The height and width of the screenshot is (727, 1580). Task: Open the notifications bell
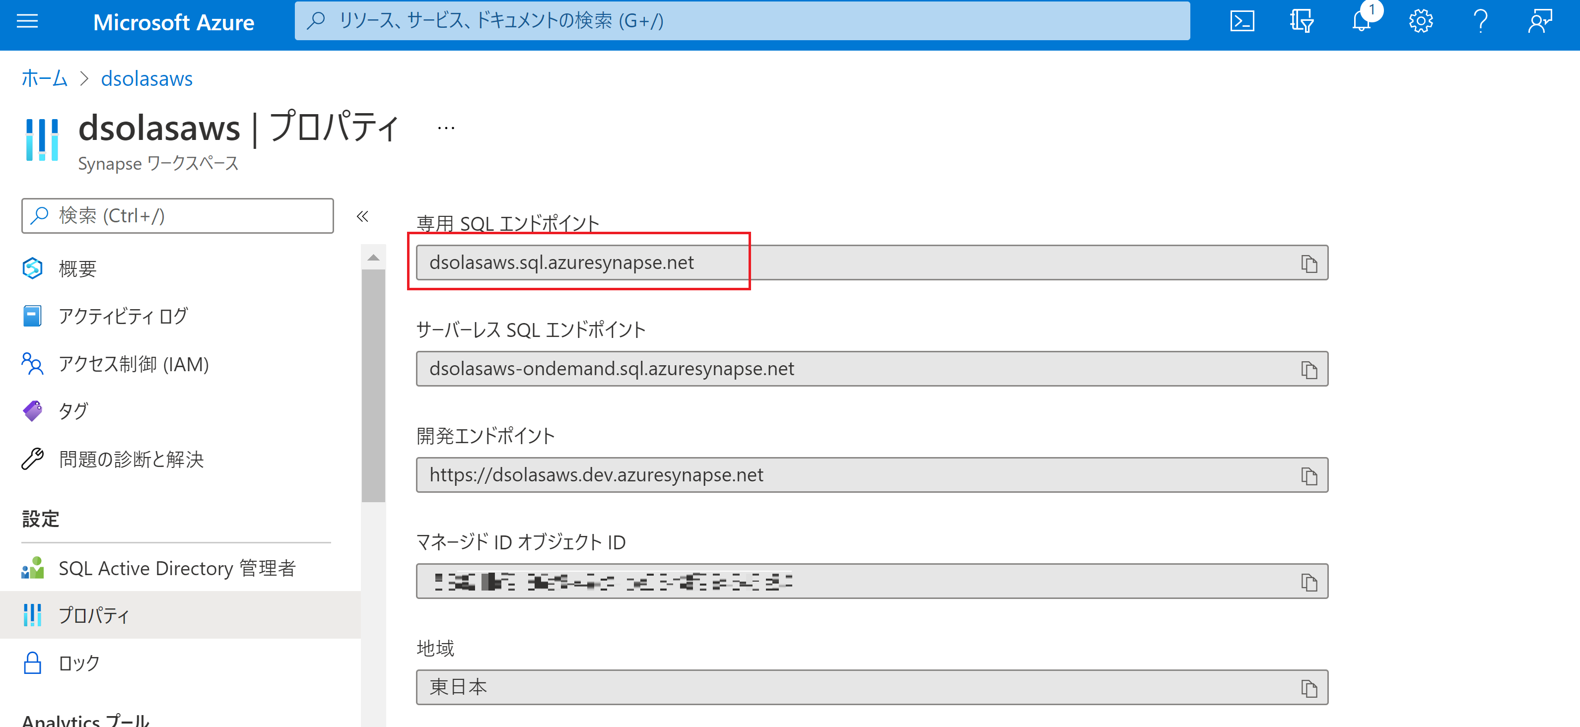tap(1361, 21)
